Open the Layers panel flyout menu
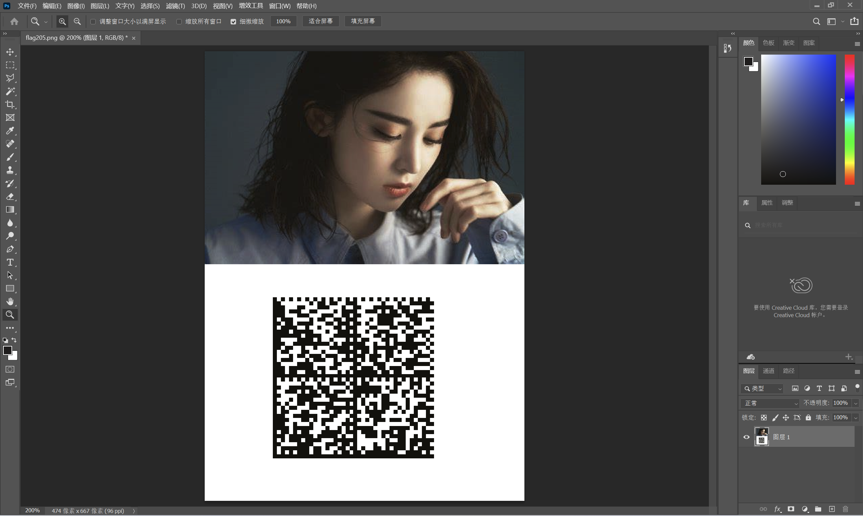Image resolution: width=863 pixels, height=516 pixels. [x=857, y=372]
